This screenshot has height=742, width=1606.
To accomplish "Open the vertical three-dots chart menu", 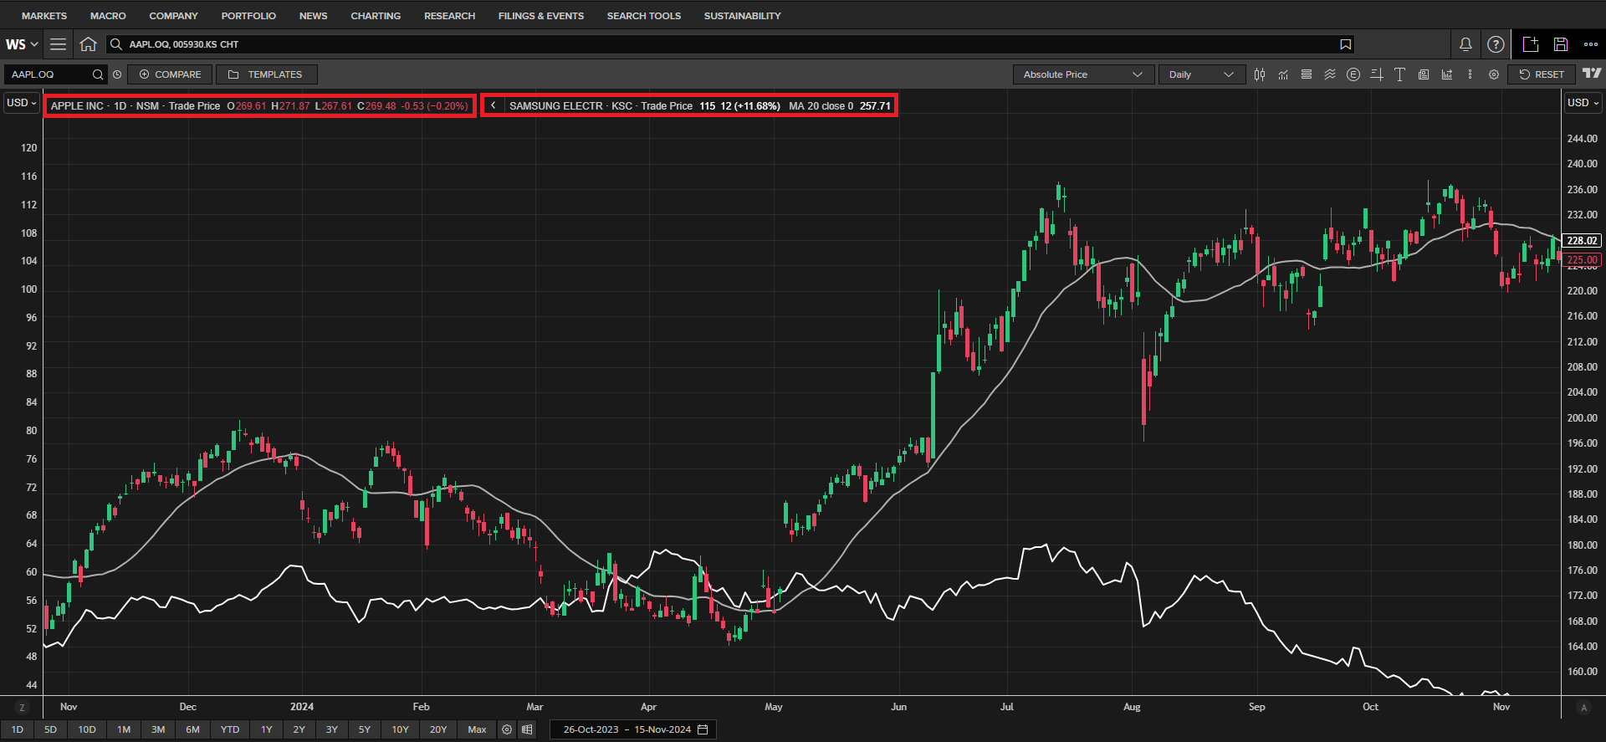I will pyautogui.click(x=1470, y=74).
